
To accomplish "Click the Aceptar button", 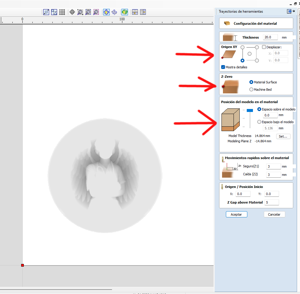I will (236, 214).
